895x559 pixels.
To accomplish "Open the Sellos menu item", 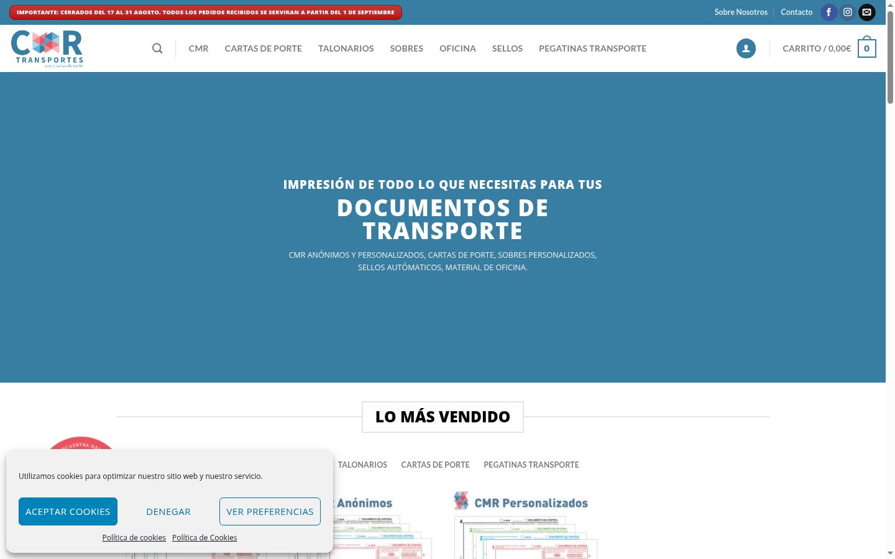I will 507,48.
